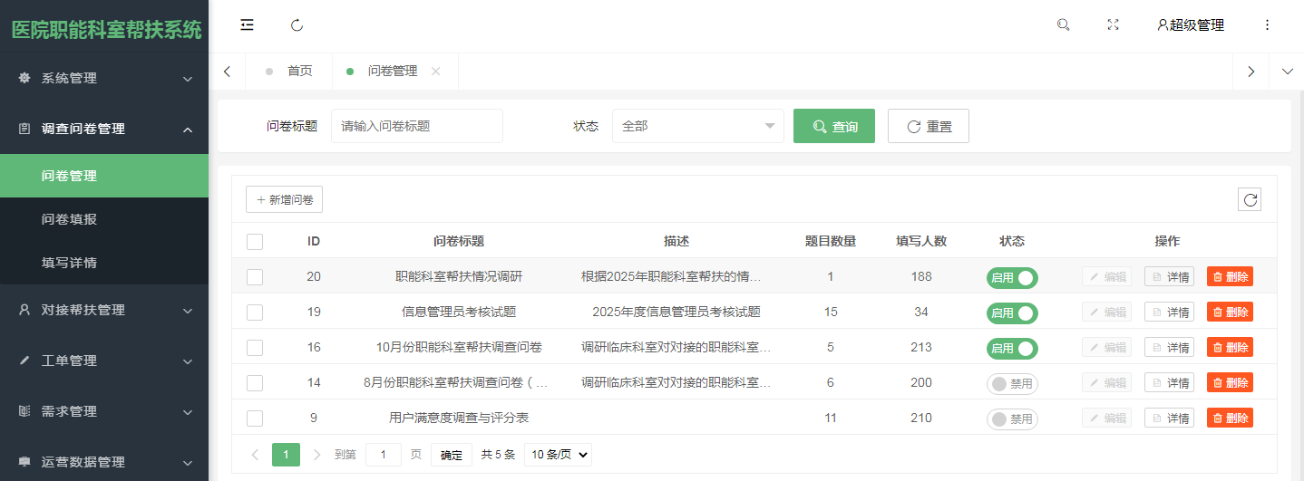This screenshot has width=1304, height=481.
Task: Click the page refresh icon in top bar
Action: [x=297, y=25]
